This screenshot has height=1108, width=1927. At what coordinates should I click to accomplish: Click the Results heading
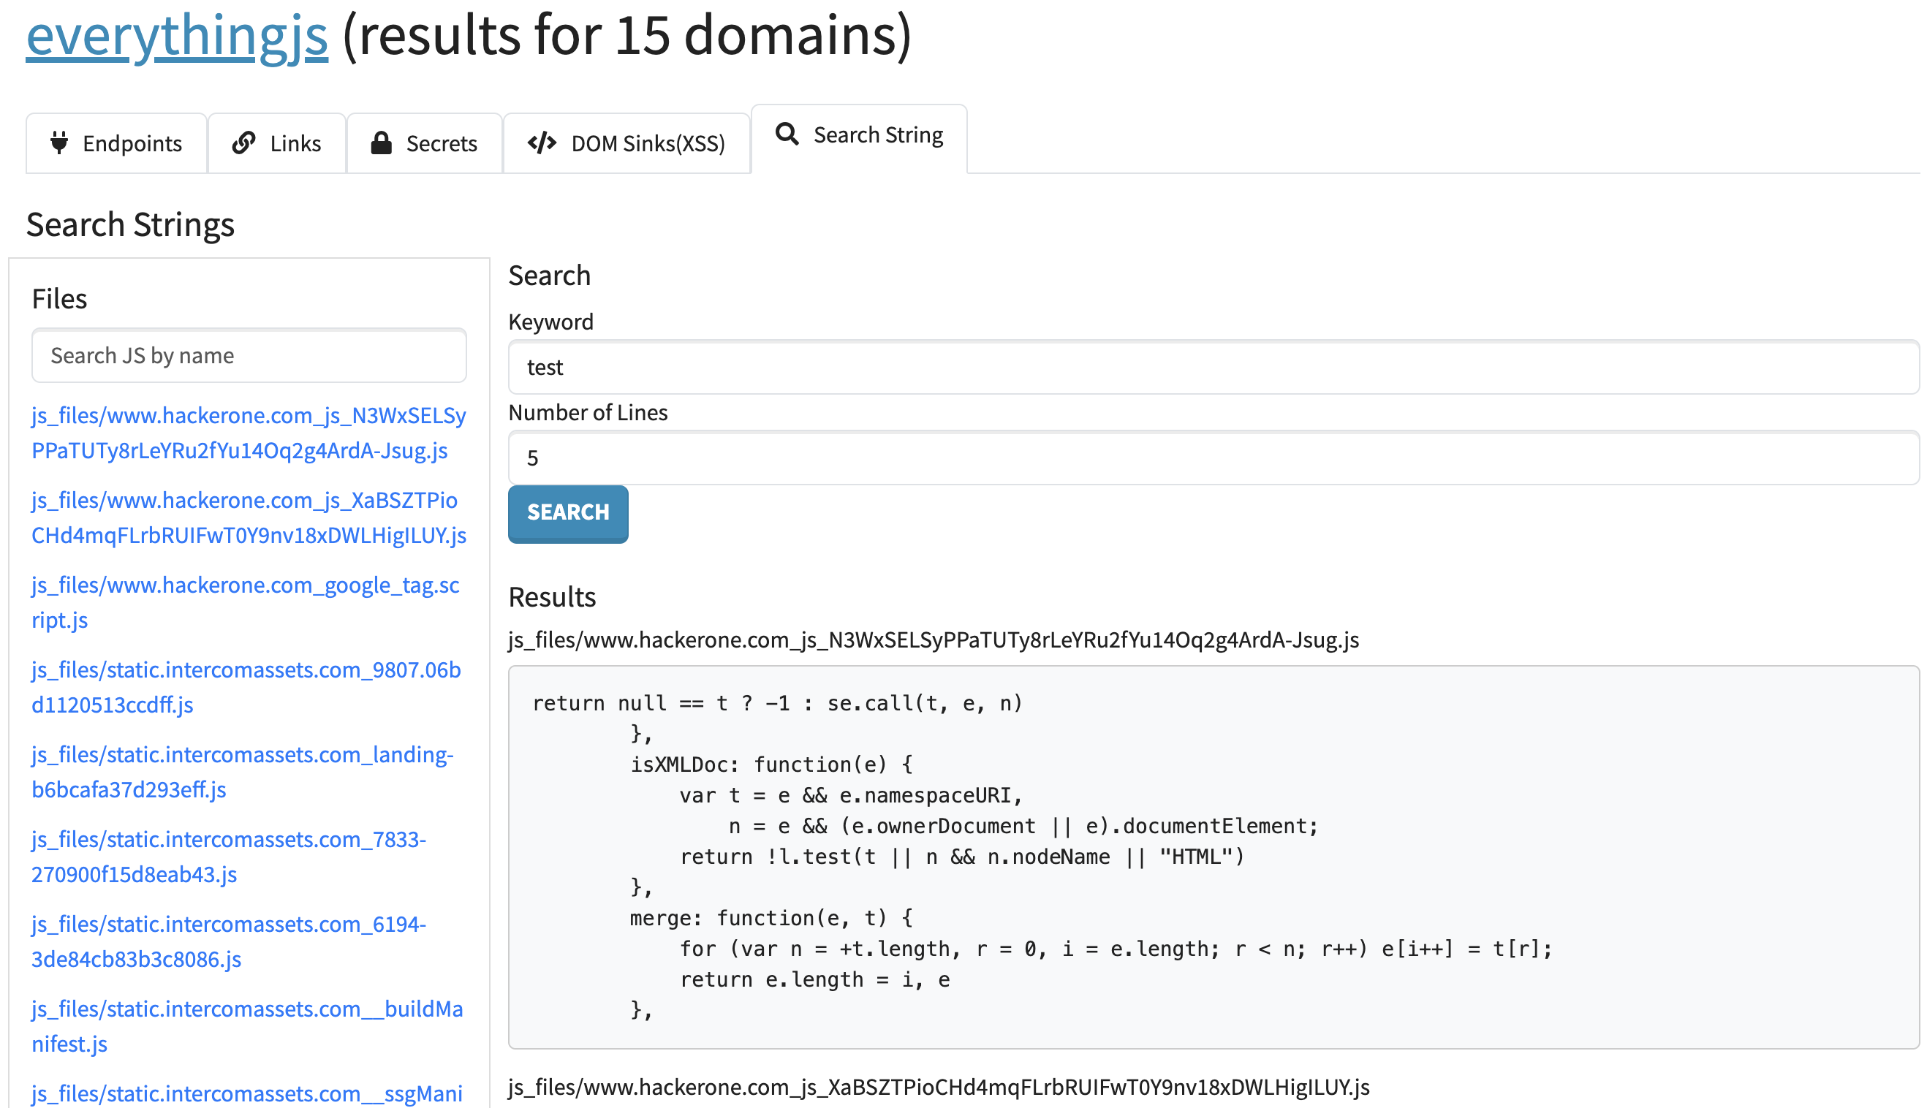coord(553,596)
